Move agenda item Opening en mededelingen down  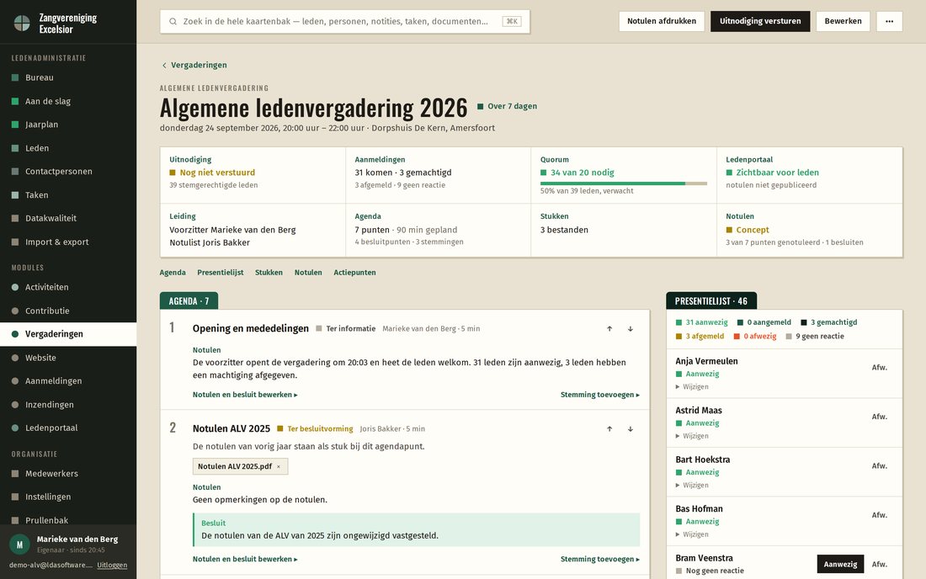(x=631, y=329)
